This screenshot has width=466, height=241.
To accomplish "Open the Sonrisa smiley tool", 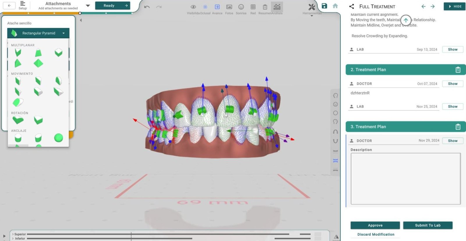I will point(241,7).
